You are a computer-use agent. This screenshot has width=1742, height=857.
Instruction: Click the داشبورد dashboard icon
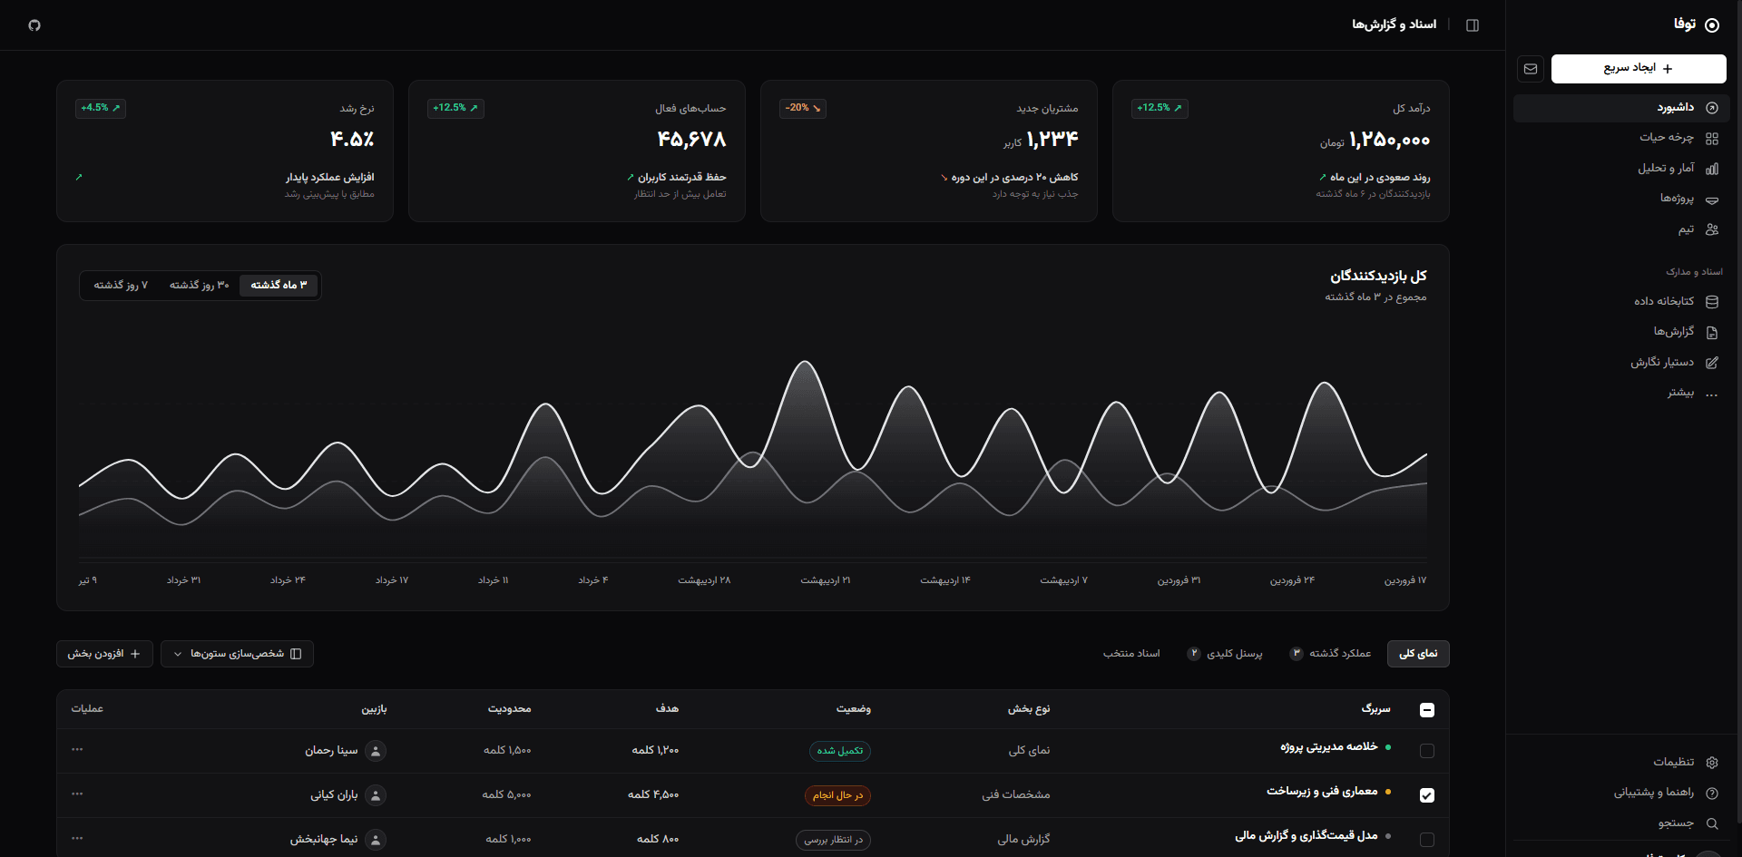pyautogui.click(x=1712, y=108)
